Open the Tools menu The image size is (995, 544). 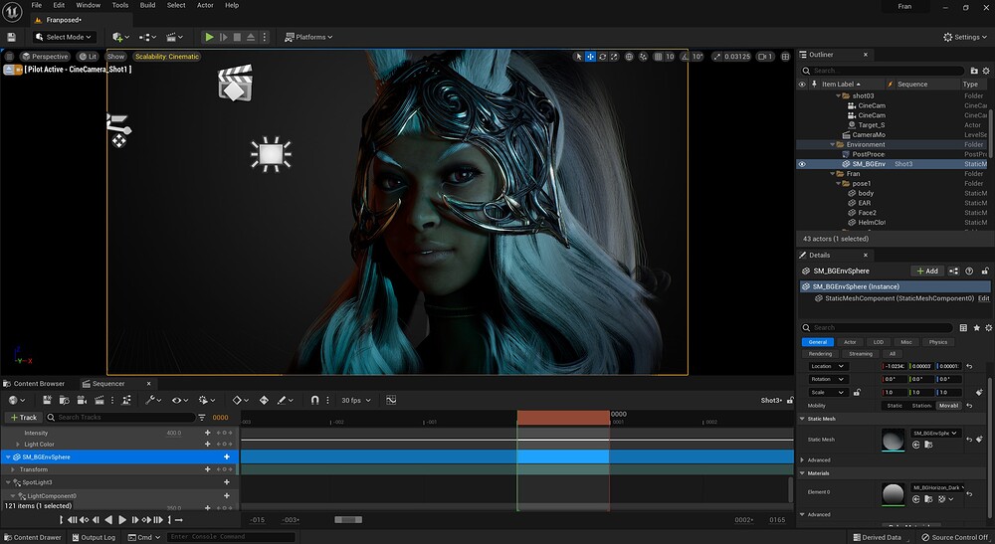[120, 5]
